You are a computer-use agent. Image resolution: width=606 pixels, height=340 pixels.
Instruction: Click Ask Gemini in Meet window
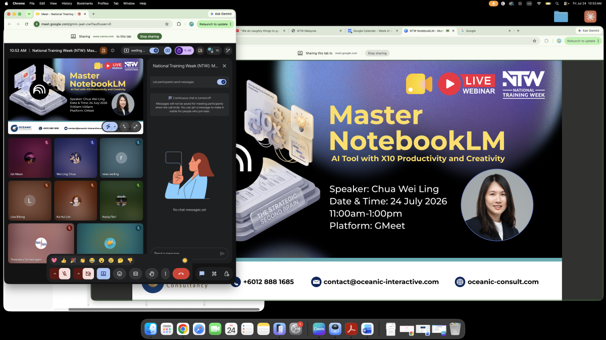point(221,14)
